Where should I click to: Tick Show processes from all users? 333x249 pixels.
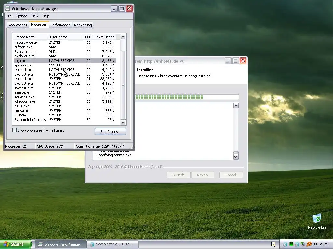coord(14,130)
